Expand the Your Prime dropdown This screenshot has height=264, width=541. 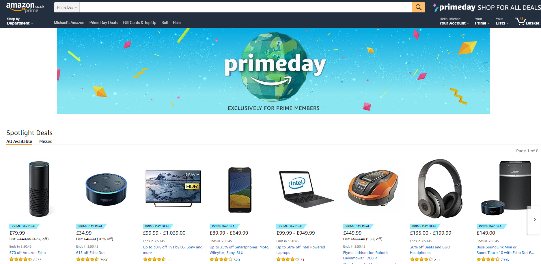pyautogui.click(x=482, y=21)
